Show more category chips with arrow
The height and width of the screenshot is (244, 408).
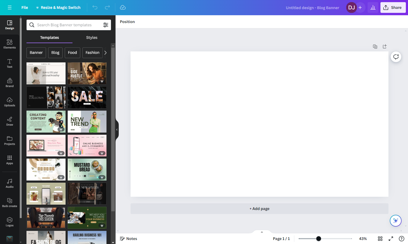pos(105,53)
